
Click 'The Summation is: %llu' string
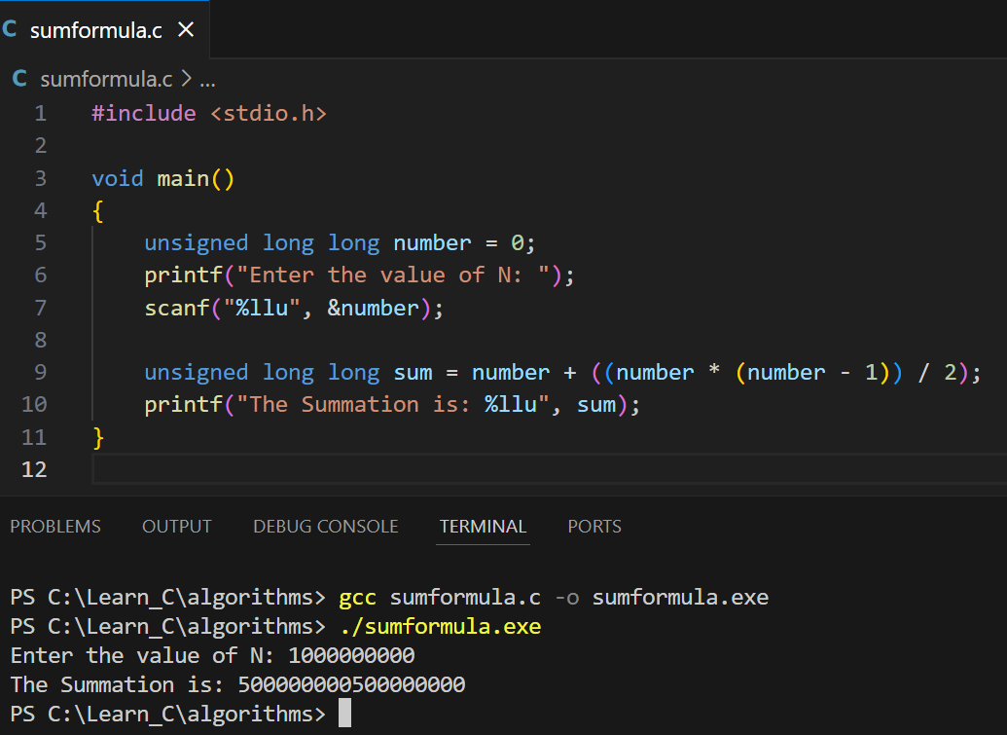point(393,405)
